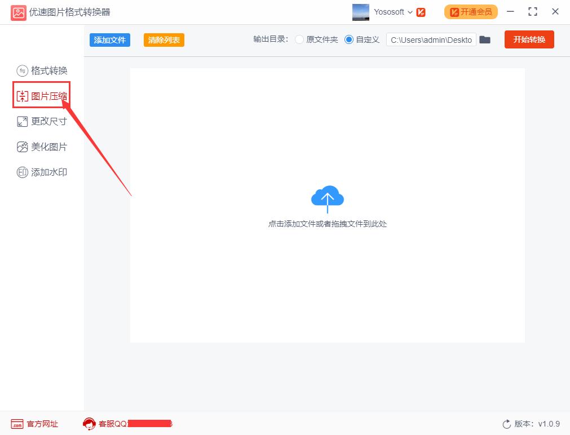Click 清除列表 to clear the file list
Image resolution: width=570 pixels, height=435 pixels.
pyautogui.click(x=164, y=39)
